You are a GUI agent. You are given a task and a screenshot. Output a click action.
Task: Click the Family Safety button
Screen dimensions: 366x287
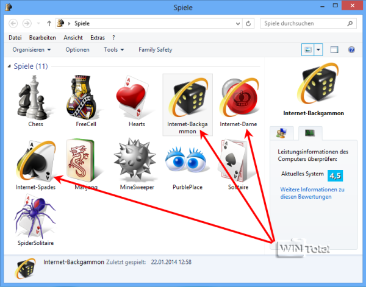155,49
